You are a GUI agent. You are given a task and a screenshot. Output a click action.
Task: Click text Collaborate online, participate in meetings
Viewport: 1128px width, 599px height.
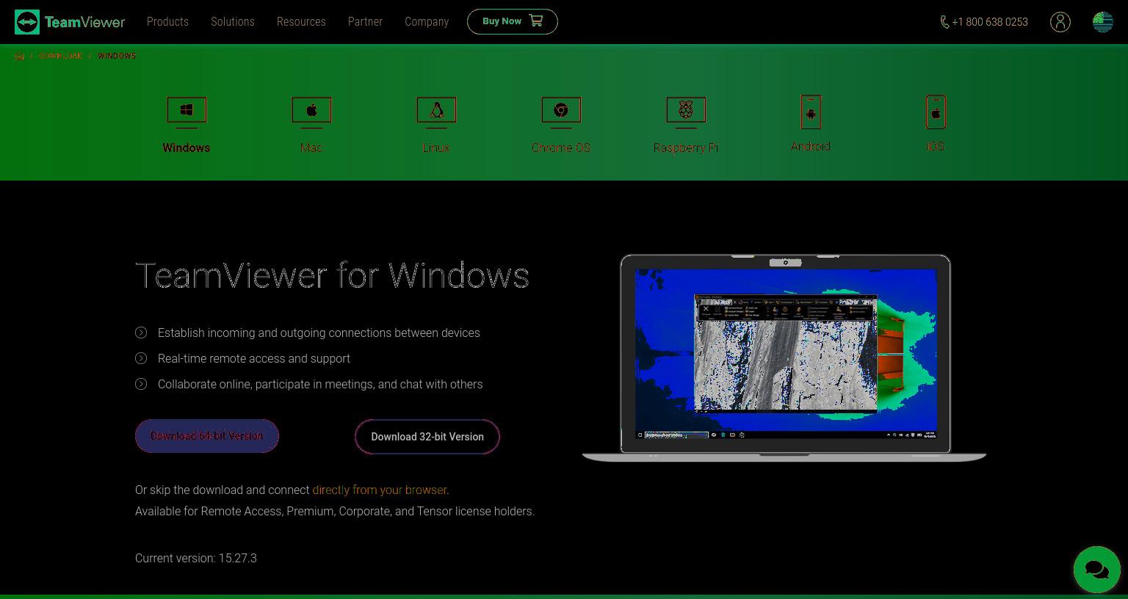point(320,384)
